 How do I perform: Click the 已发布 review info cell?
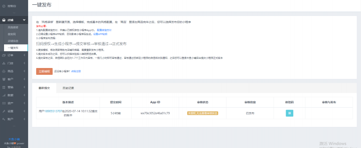point(250,113)
